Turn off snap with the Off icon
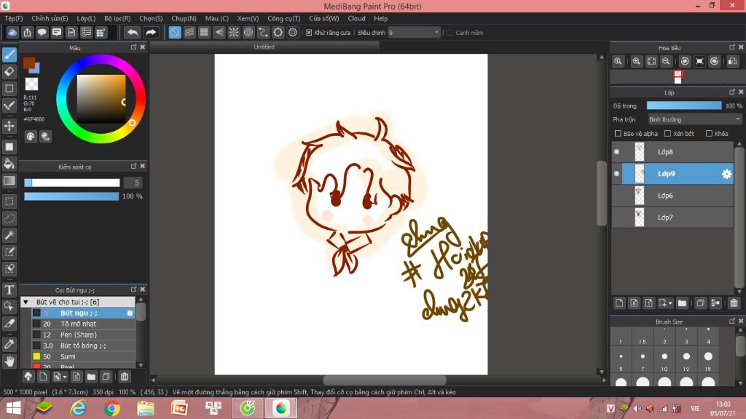 [x=175, y=32]
